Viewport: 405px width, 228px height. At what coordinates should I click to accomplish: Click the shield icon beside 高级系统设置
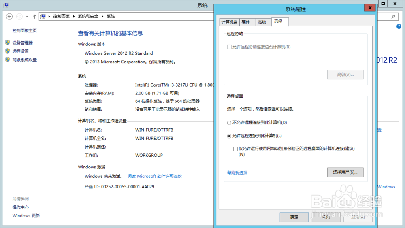[x=7, y=60]
